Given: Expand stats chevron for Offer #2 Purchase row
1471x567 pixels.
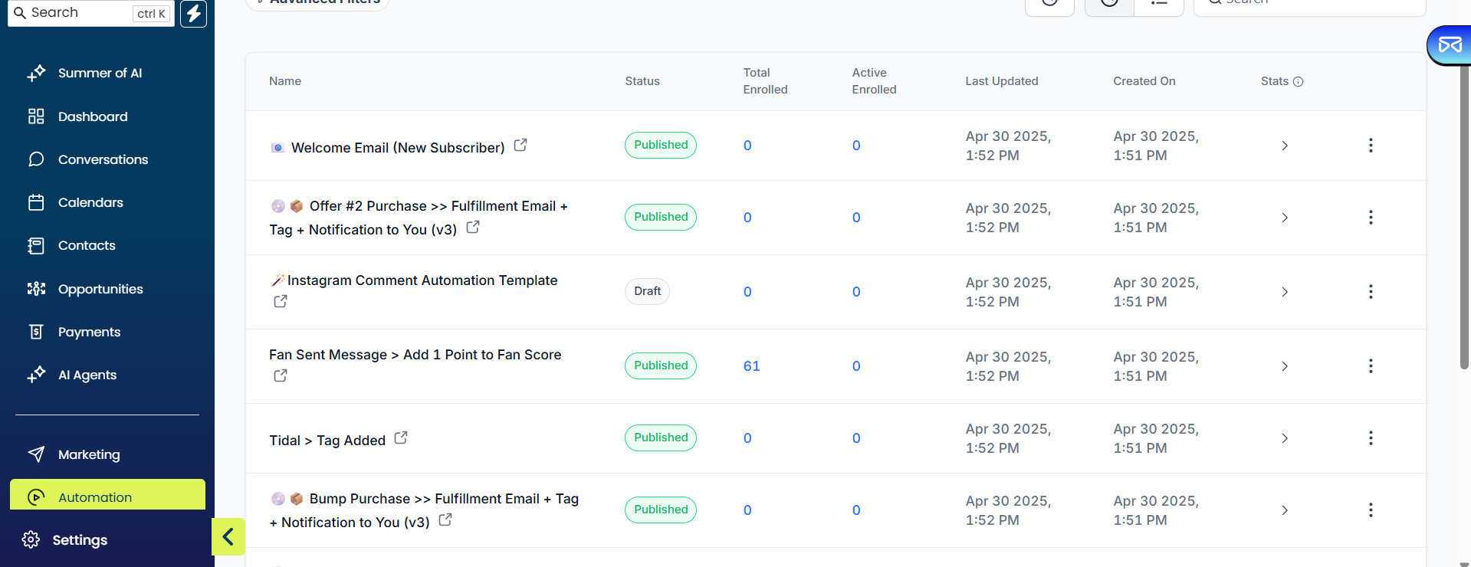Looking at the screenshot, I should coord(1285,218).
